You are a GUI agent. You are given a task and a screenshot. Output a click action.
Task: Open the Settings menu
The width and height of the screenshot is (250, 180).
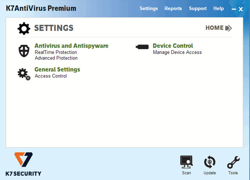pos(149,8)
